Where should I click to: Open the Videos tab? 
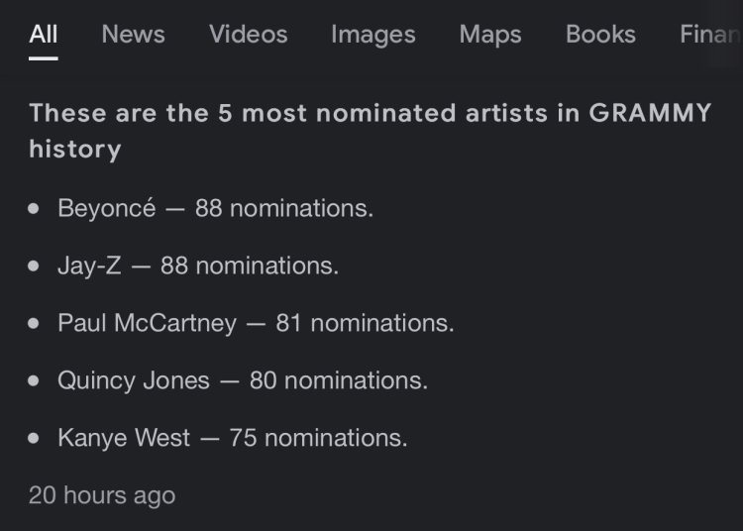point(248,35)
